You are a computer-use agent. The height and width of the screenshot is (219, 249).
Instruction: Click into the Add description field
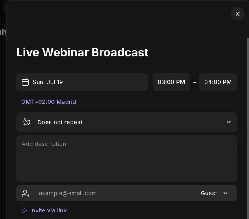(x=127, y=159)
